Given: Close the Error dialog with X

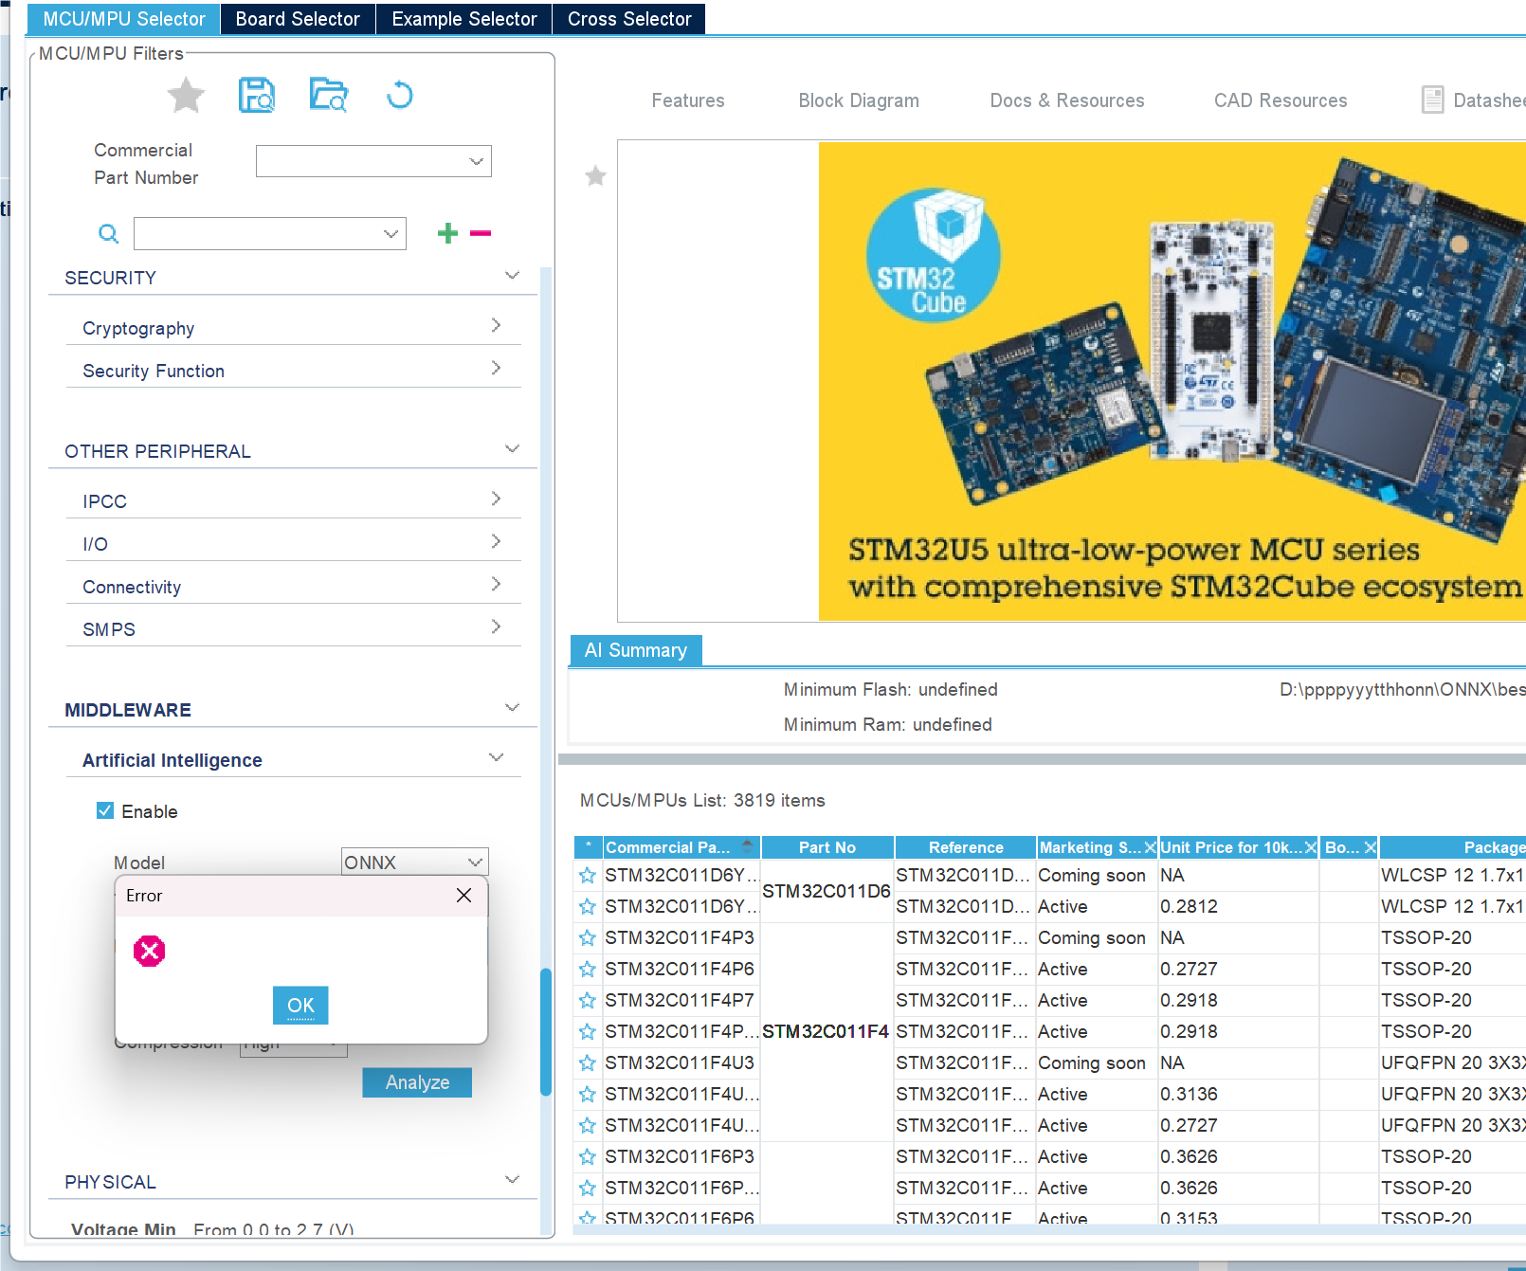Looking at the screenshot, I should 463,896.
